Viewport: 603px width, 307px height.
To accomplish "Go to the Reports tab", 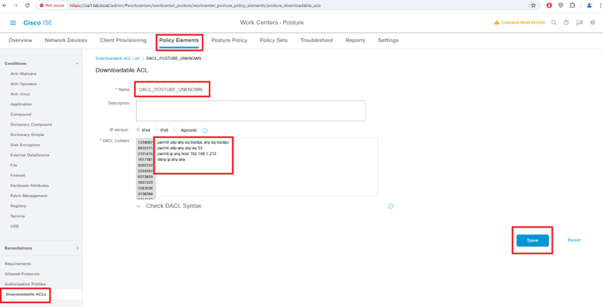I will 355,40.
